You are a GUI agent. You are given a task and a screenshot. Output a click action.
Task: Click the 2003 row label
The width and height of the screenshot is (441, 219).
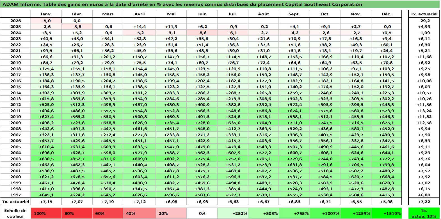click(15, 159)
